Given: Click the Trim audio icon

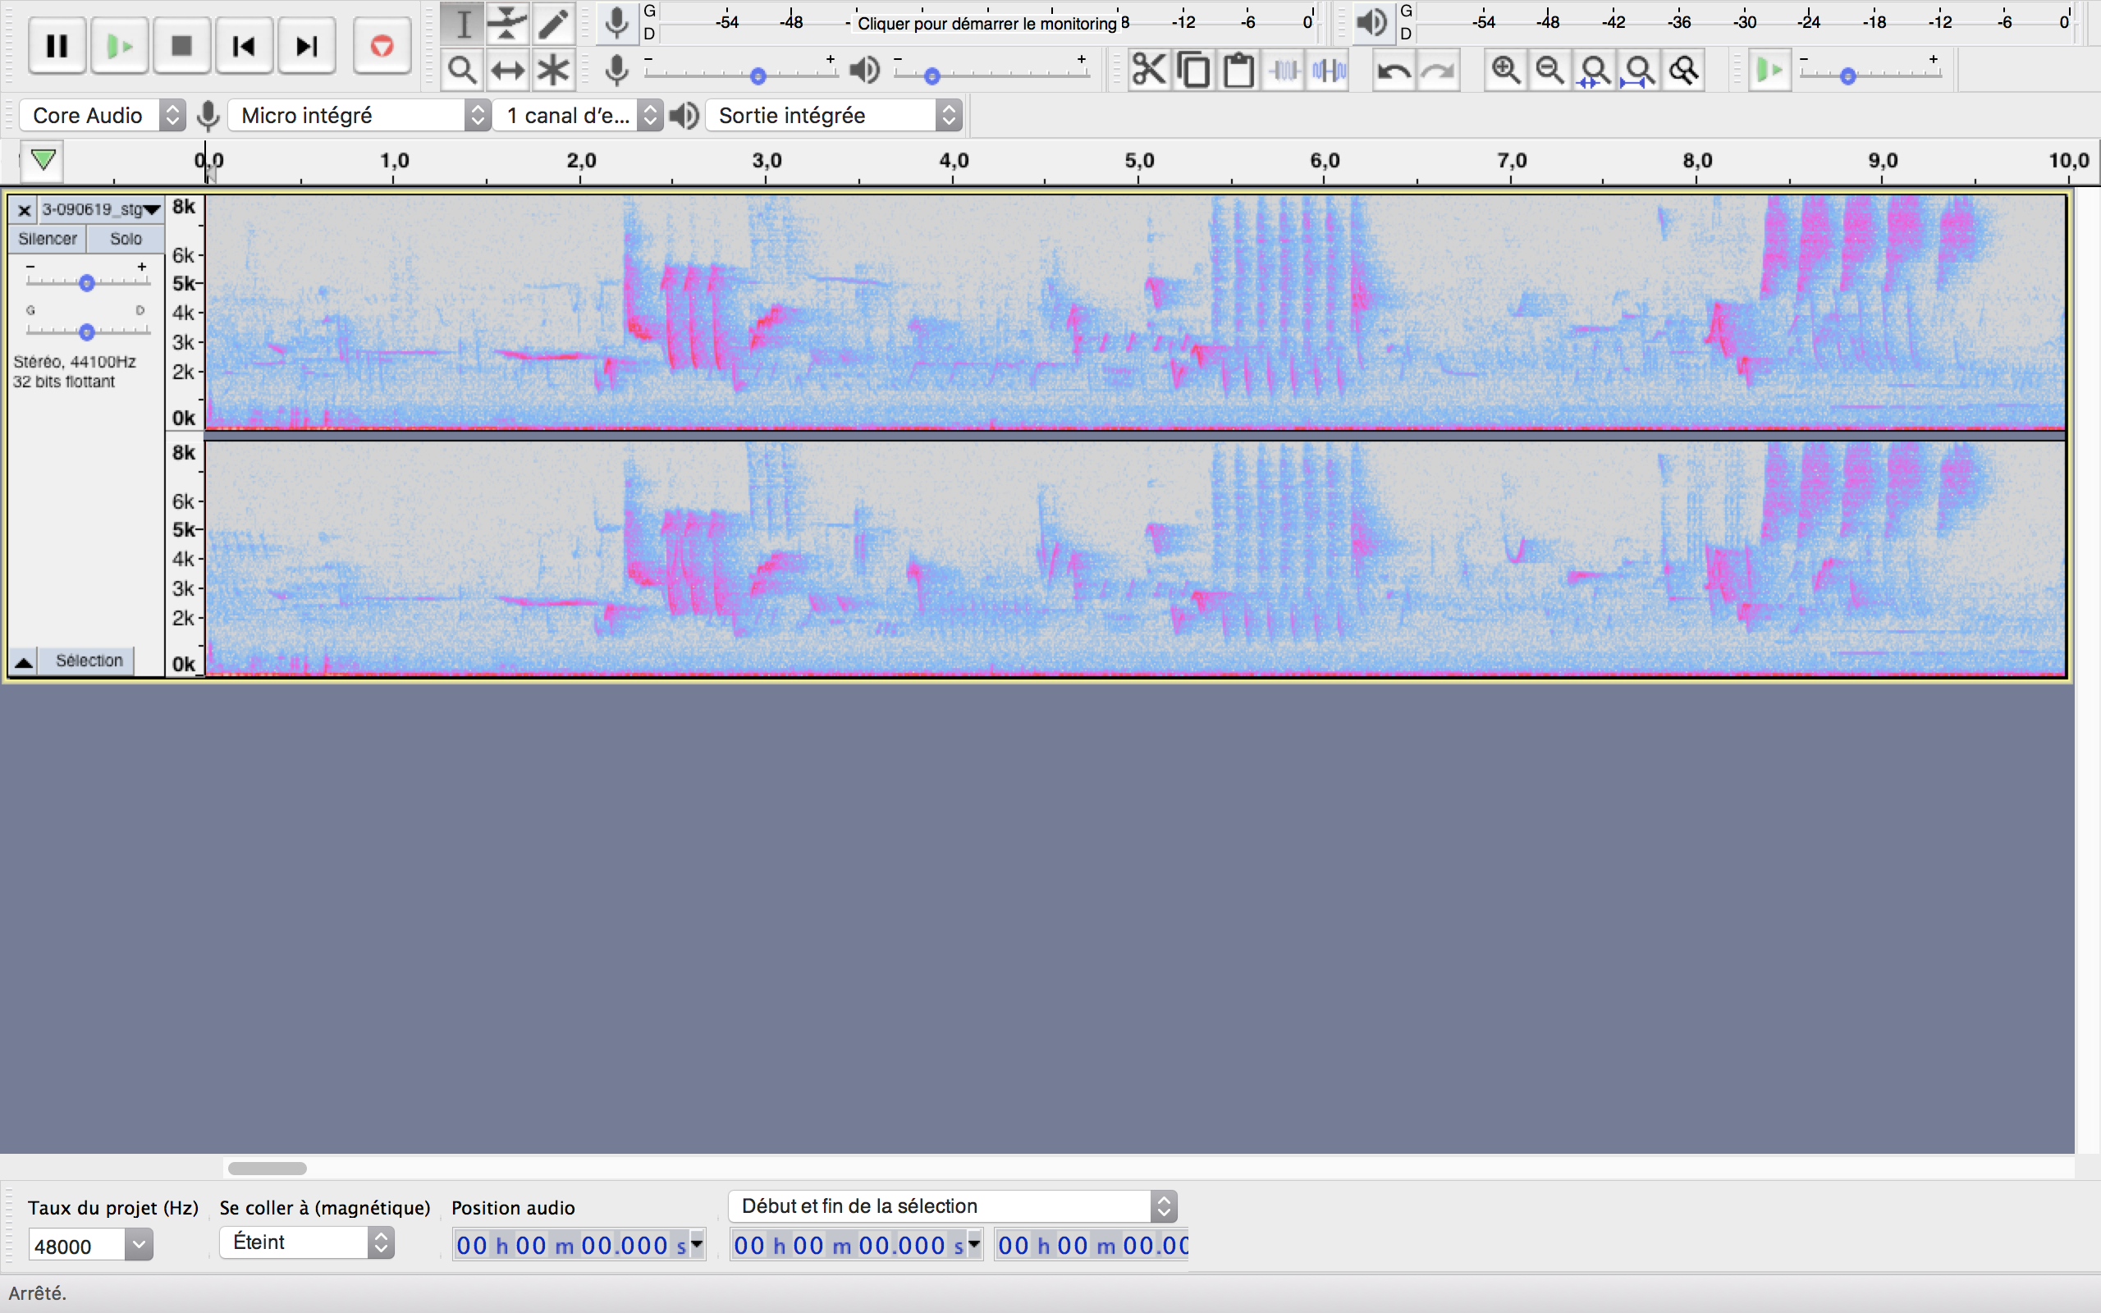Looking at the screenshot, I should coord(1284,71).
